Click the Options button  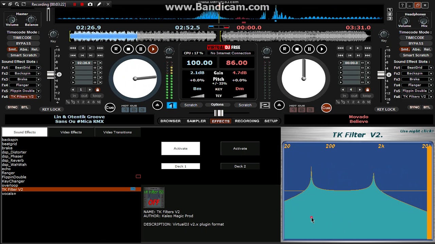point(217,105)
